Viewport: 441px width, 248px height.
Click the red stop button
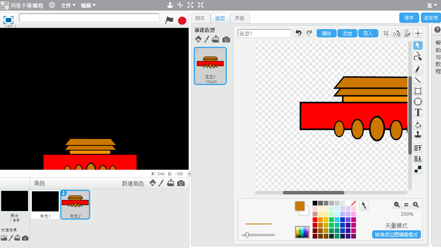182,20
